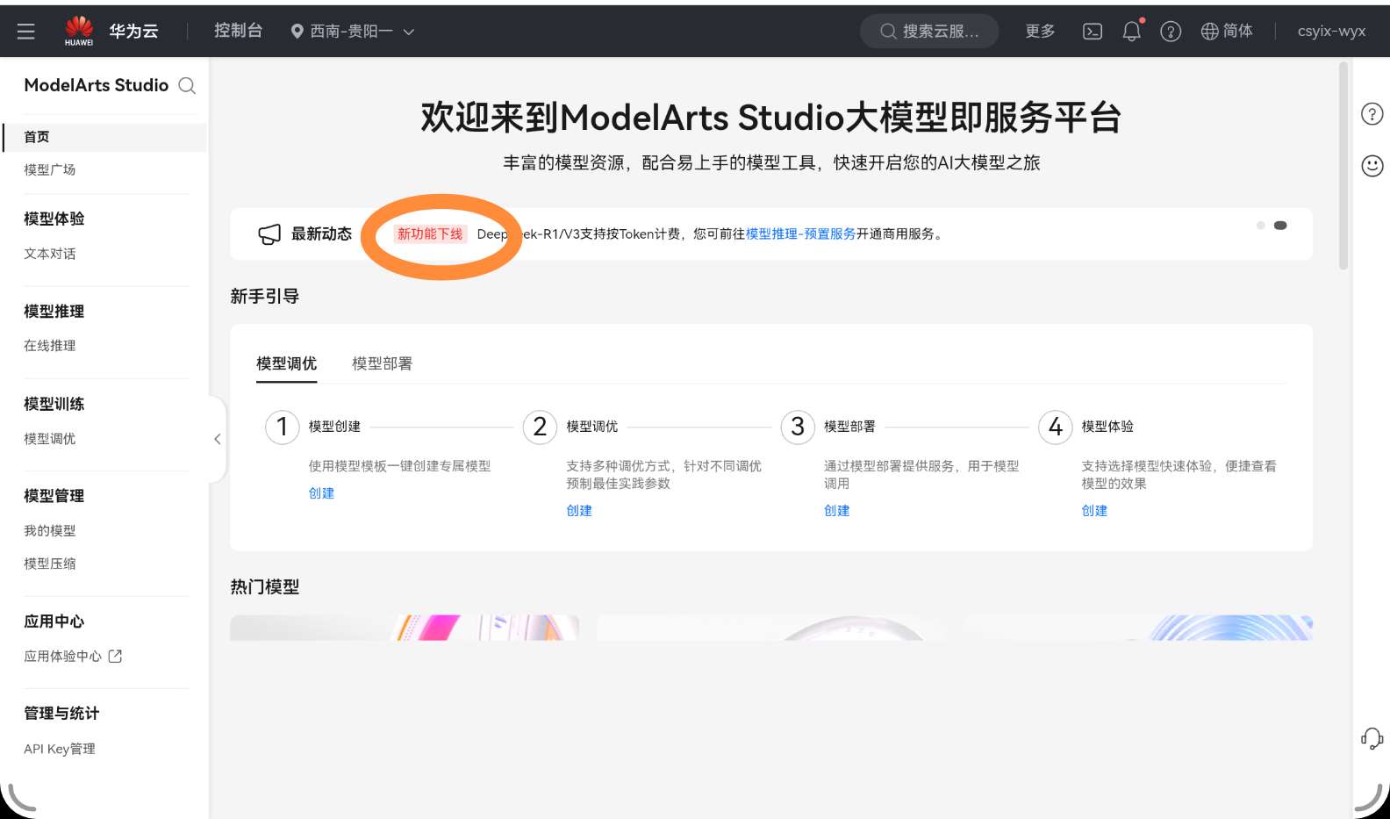
Task: Go to 首页 in the sidebar
Action: (105, 137)
